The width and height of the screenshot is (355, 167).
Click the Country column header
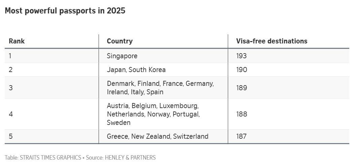(x=119, y=41)
